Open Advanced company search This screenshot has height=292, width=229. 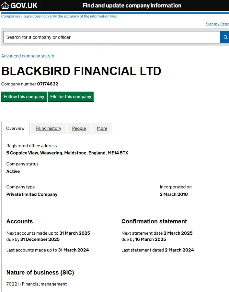point(28,56)
